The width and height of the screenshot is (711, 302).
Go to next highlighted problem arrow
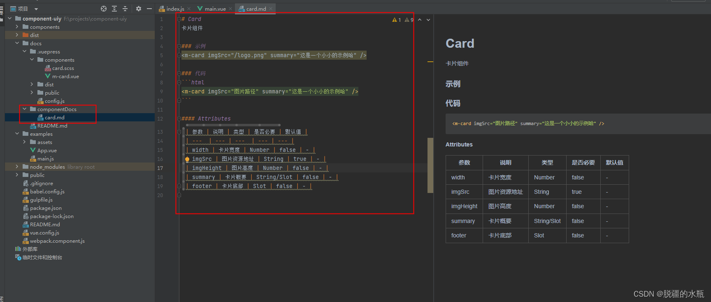428,19
